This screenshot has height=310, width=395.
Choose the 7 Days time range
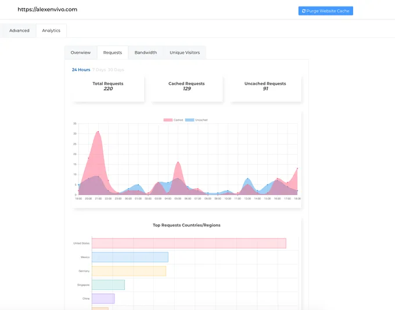click(99, 70)
